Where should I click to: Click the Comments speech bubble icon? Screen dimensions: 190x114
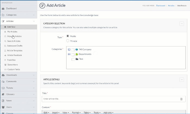click(x=3, y=81)
